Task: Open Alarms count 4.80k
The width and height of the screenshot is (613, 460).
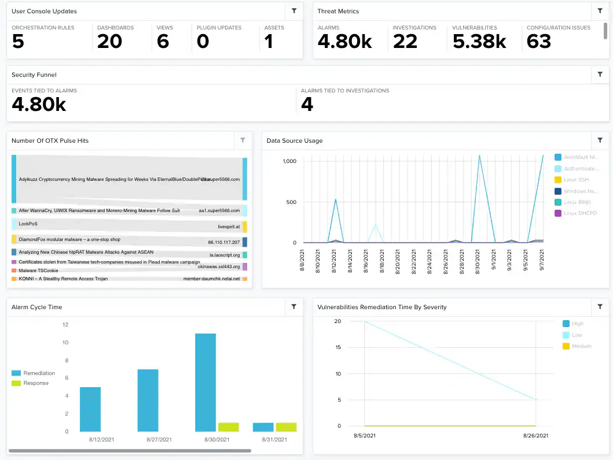Action: [x=345, y=42]
